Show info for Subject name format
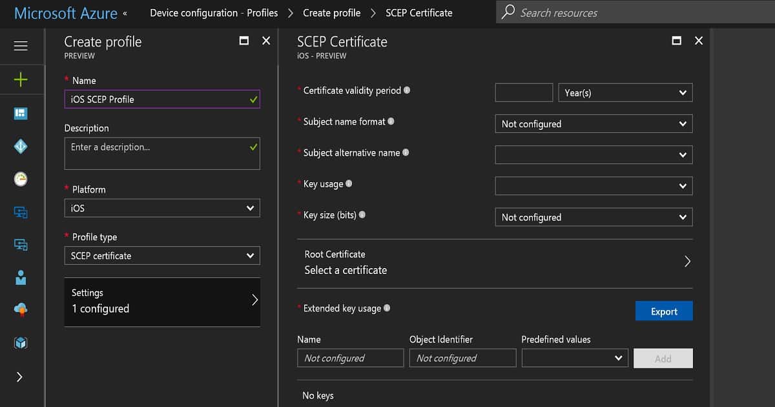775x407 pixels. (x=391, y=121)
